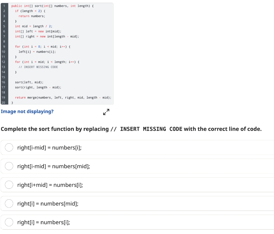Click the return merge(...) line in the code
274x234 pixels.
tap(63, 97)
